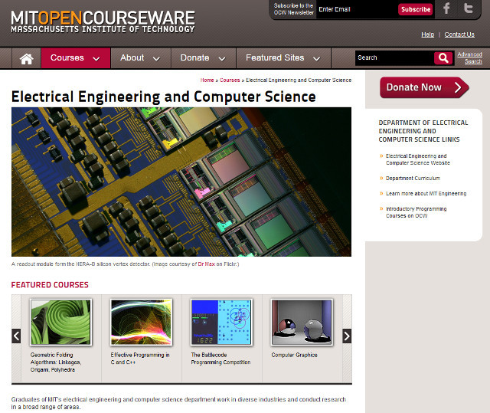Open MIT OCW Facebook page icon
Image resolution: width=490 pixels, height=413 pixels.
pos(446,8)
